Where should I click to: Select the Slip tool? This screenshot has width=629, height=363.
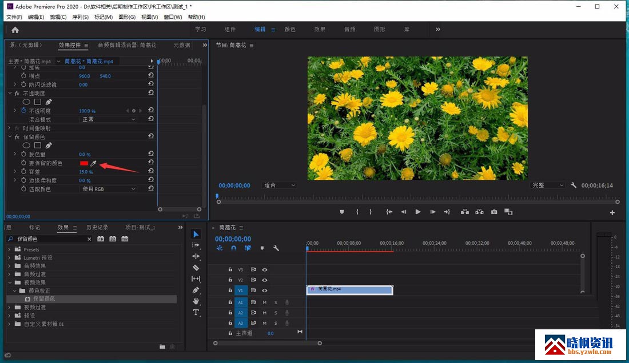[x=196, y=279]
